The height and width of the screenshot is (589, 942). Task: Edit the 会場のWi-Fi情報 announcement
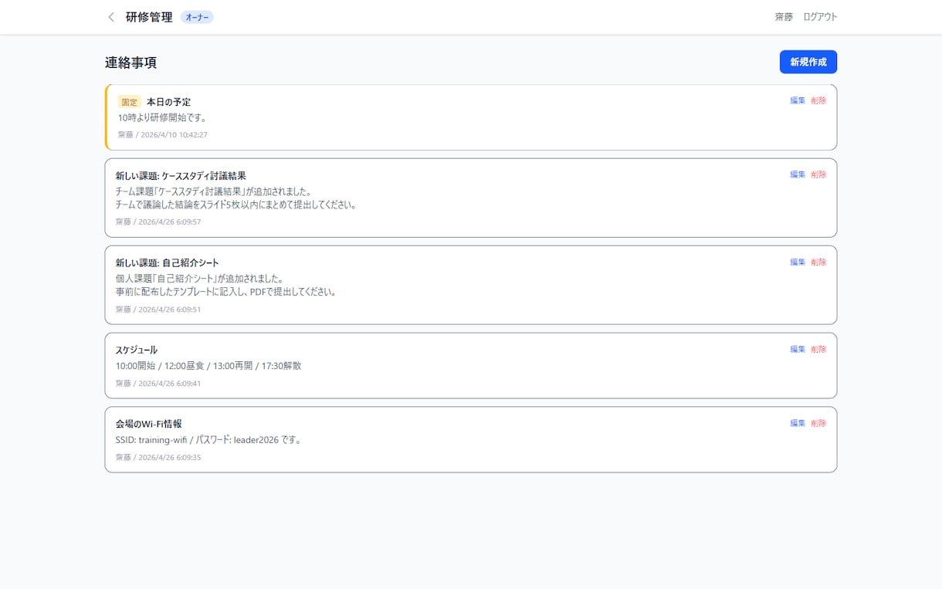click(x=798, y=424)
